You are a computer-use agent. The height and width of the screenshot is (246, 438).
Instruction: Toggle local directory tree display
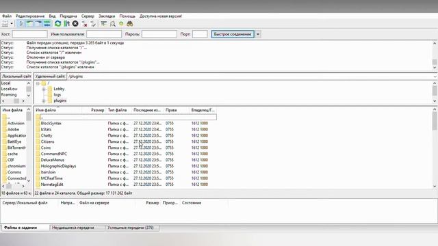pyautogui.click(x=29, y=24)
